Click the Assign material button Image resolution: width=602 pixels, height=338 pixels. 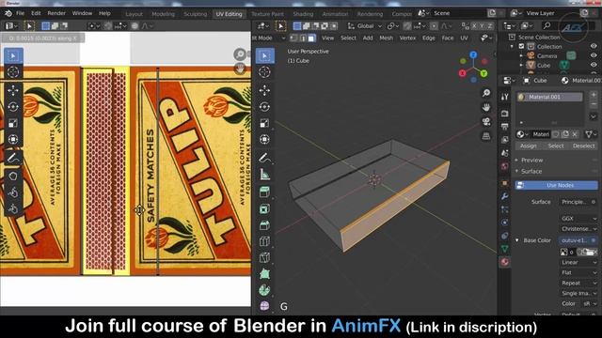[529, 146]
